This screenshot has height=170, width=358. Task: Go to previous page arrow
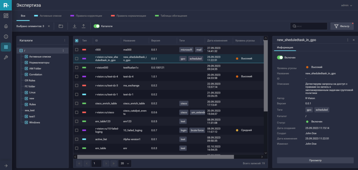click(87, 163)
